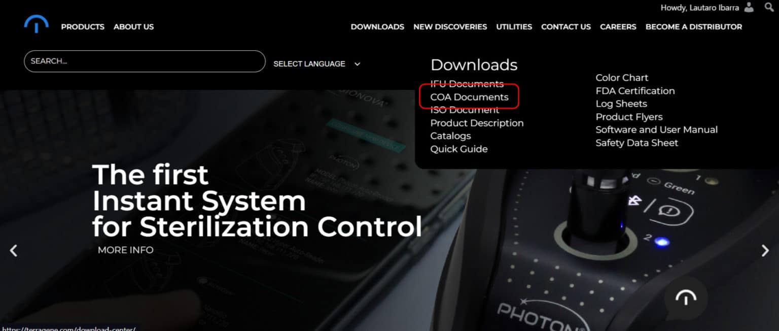Open the Products menu
The image size is (779, 331).
(x=83, y=27)
